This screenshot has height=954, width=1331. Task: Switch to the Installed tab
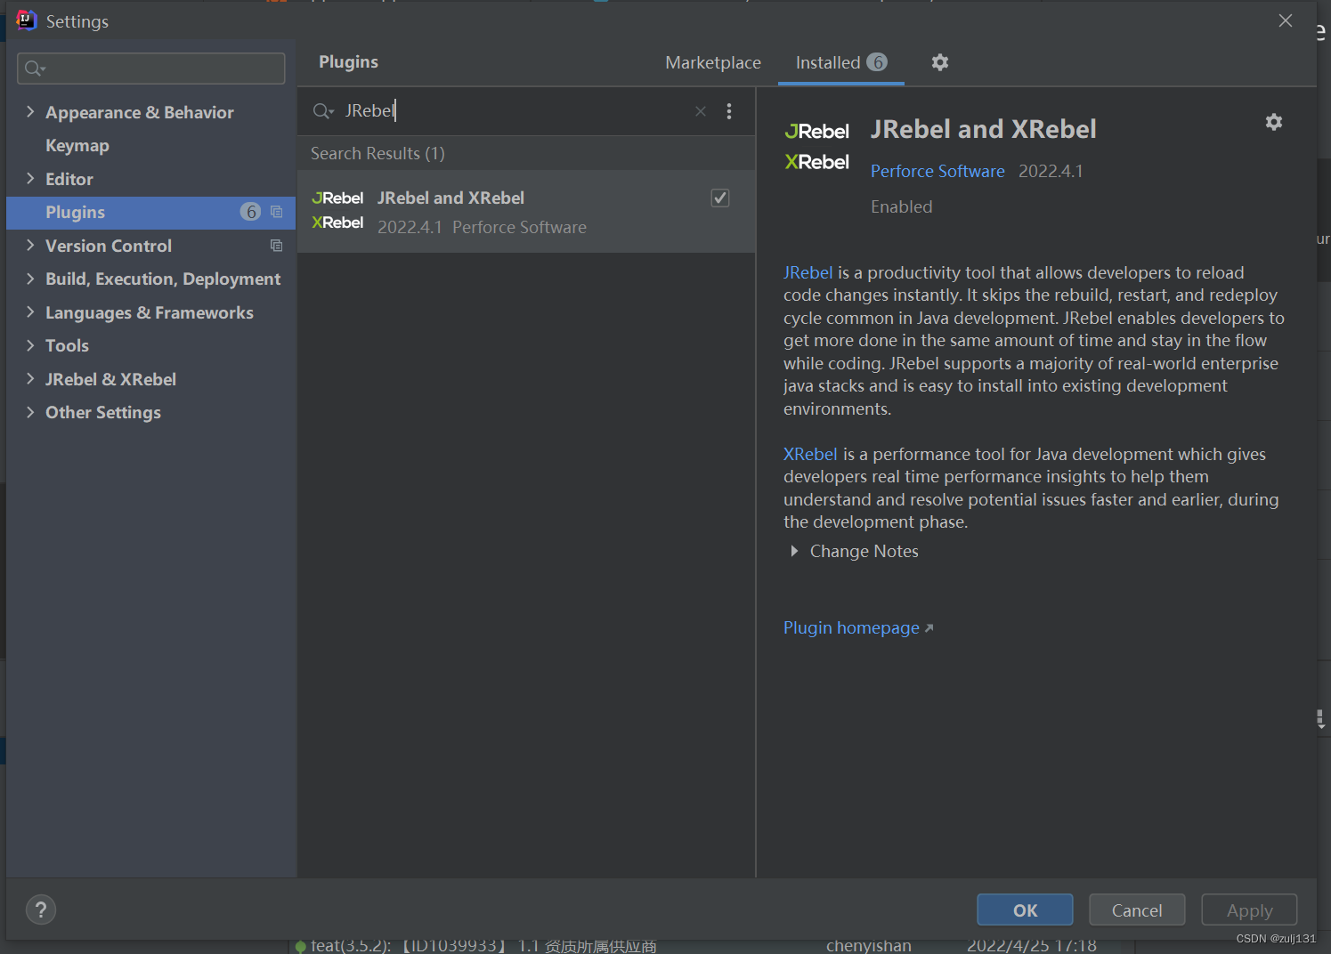pyautogui.click(x=840, y=62)
